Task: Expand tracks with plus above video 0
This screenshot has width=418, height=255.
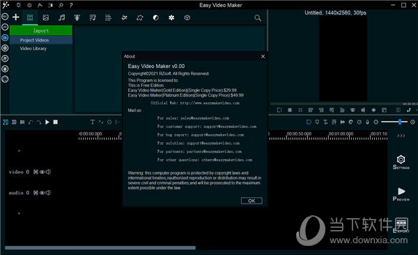Action: (19, 151)
